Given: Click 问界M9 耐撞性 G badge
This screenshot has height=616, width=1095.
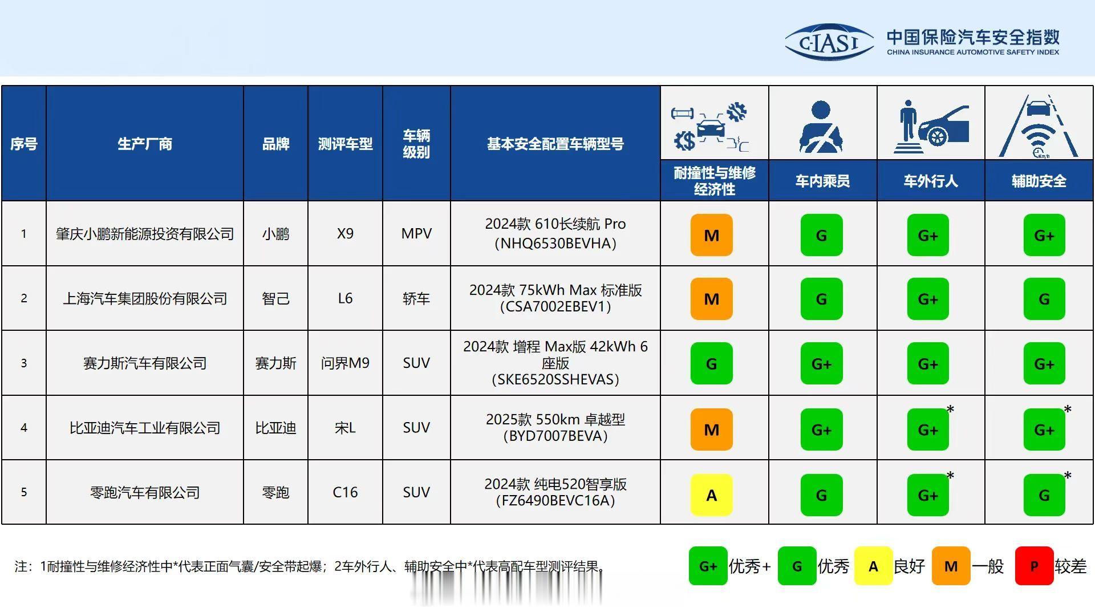Looking at the screenshot, I should [711, 363].
